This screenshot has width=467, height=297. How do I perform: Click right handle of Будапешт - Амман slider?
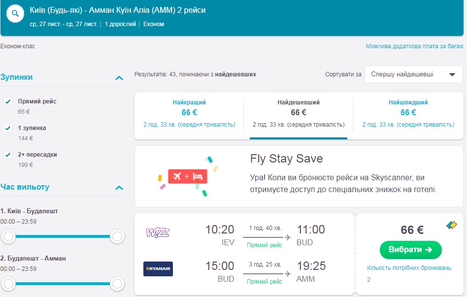(117, 284)
